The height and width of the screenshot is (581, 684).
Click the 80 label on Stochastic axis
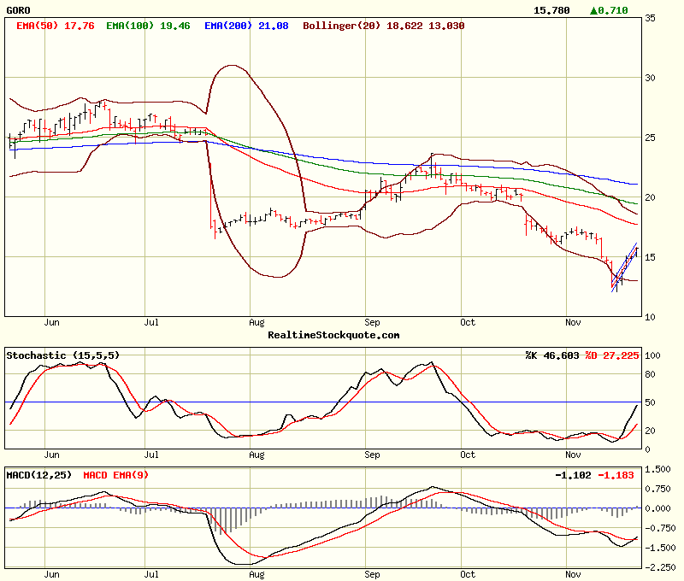point(650,374)
